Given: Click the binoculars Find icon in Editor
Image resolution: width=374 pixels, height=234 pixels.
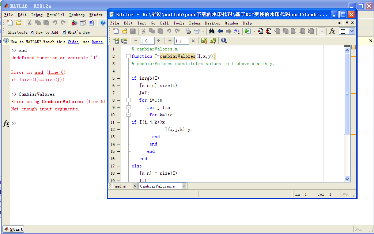Looking at the screenshot, I should (x=211, y=31).
